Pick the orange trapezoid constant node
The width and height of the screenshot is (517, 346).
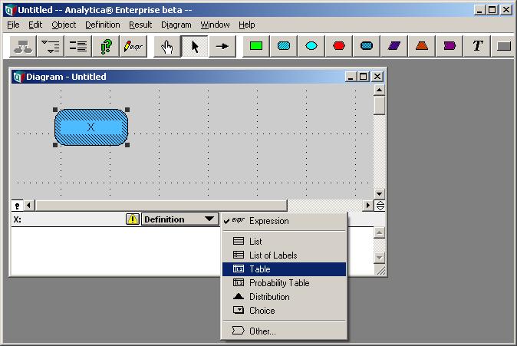tap(422, 47)
